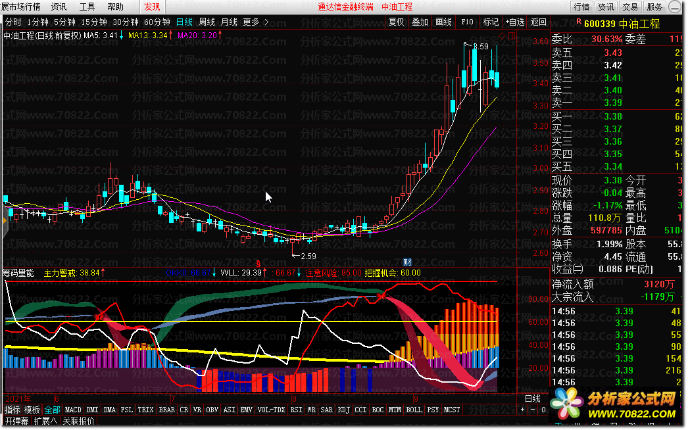Click the 叠加 overlay toolbar button

tap(420, 22)
